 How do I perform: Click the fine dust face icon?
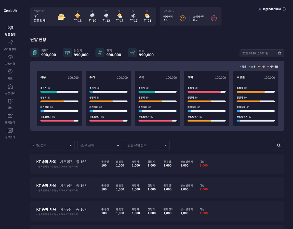(182, 18)
